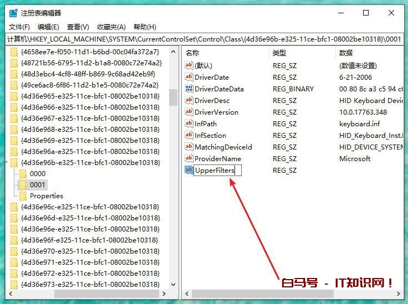Click the tree pane vertical scrollbar thumb
The height and width of the screenshot is (304, 408).
(173, 97)
